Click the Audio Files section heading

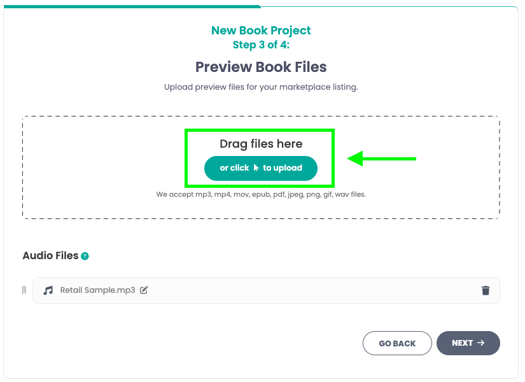pos(52,255)
